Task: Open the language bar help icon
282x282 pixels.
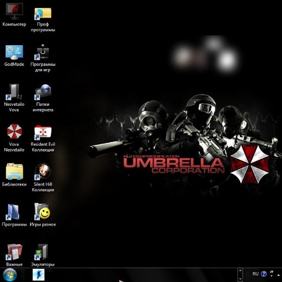Action: 264,274
